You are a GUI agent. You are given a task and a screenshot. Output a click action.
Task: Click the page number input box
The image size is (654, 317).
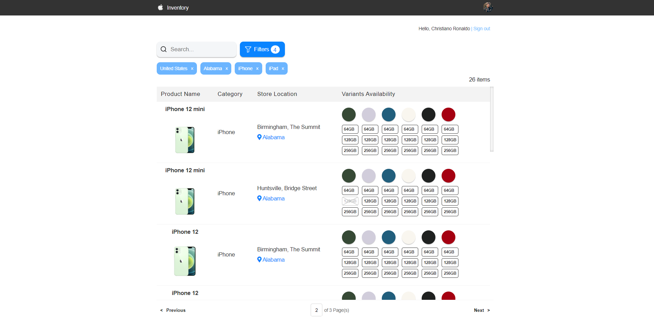[317, 310]
